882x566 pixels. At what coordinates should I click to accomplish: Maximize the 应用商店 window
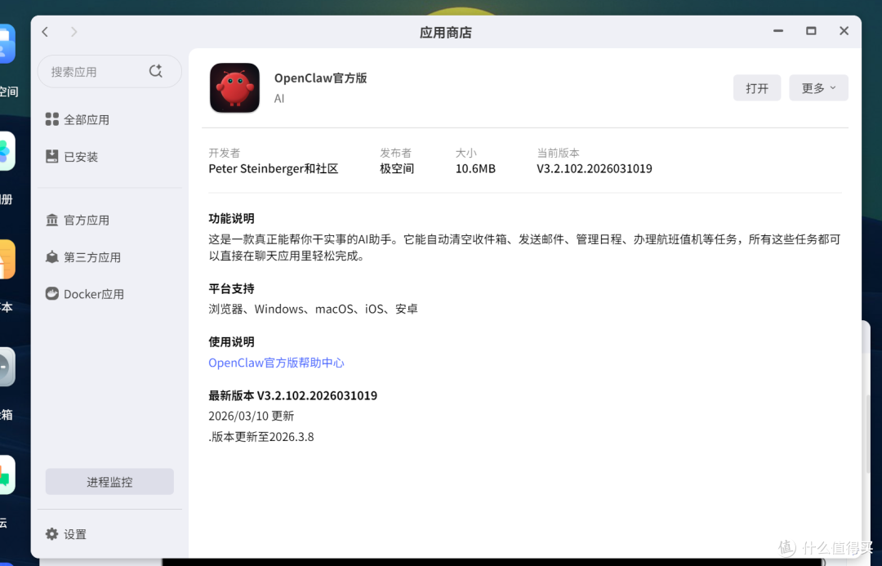click(811, 31)
